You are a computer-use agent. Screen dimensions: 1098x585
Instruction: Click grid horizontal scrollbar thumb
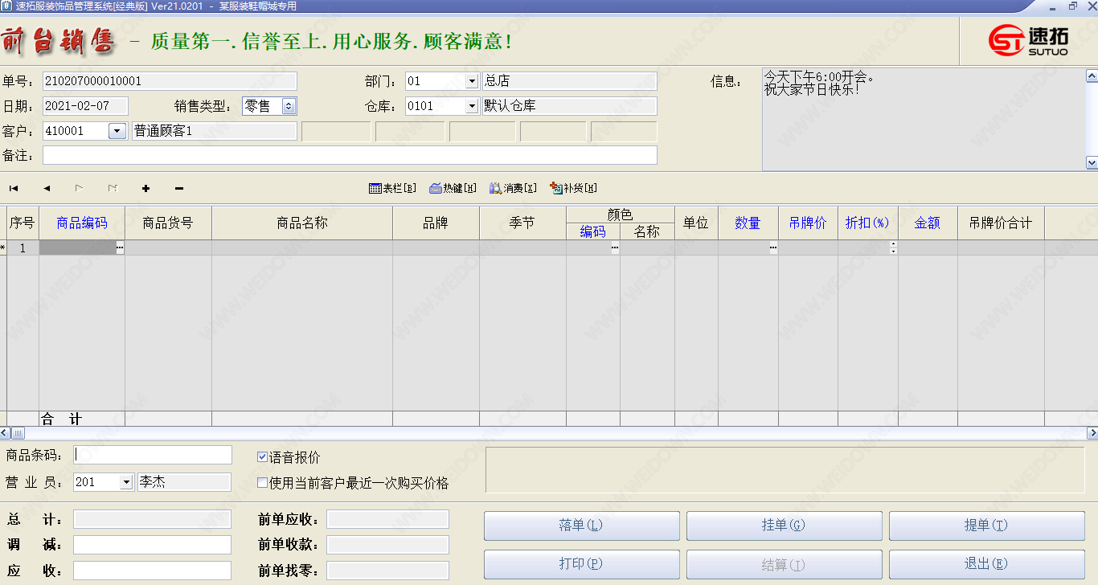coord(17,433)
